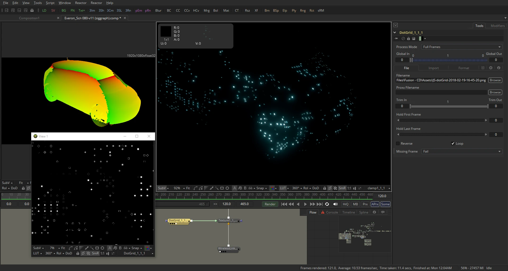Click the Trim In range slider
Image resolution: width=508 pixels, height=271 pixels.
449,106
